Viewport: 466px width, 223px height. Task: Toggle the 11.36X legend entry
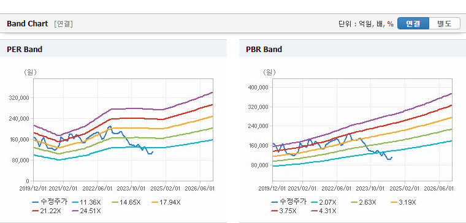86,203
